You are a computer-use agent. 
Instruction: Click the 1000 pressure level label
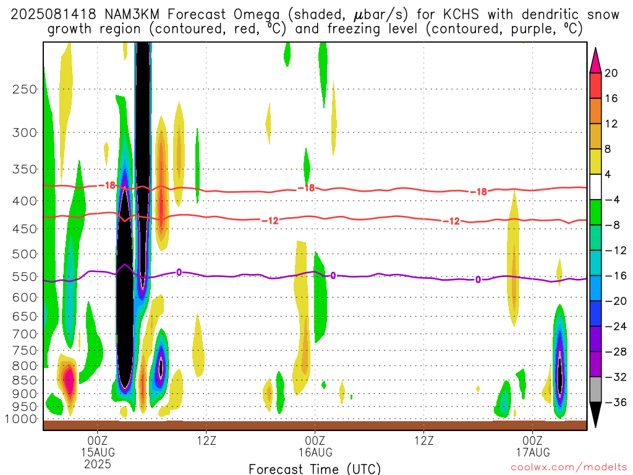click(22, 419)
